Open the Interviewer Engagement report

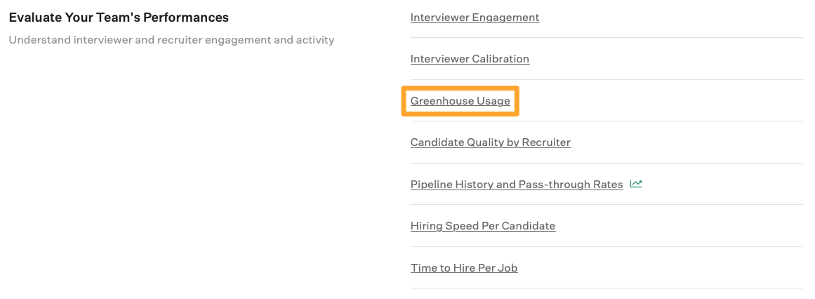pyautogui.click(x=475, y=17)
